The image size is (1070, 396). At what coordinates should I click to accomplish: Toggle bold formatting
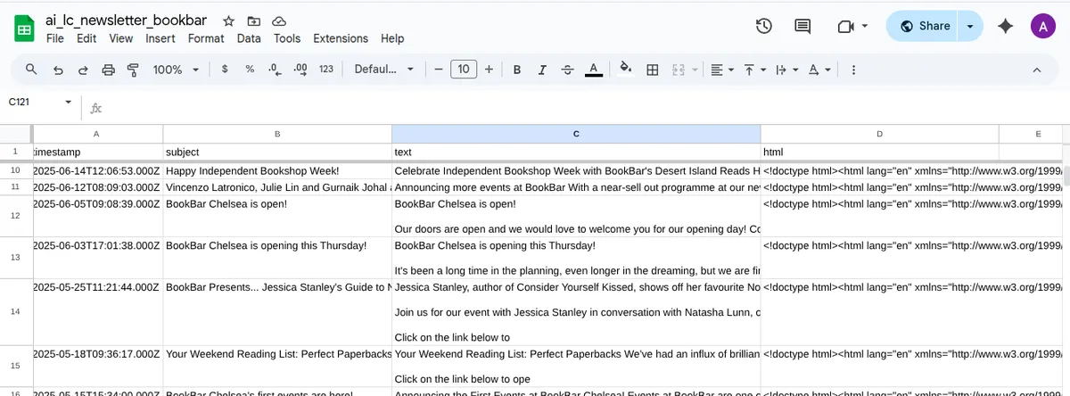click(516, 70)
